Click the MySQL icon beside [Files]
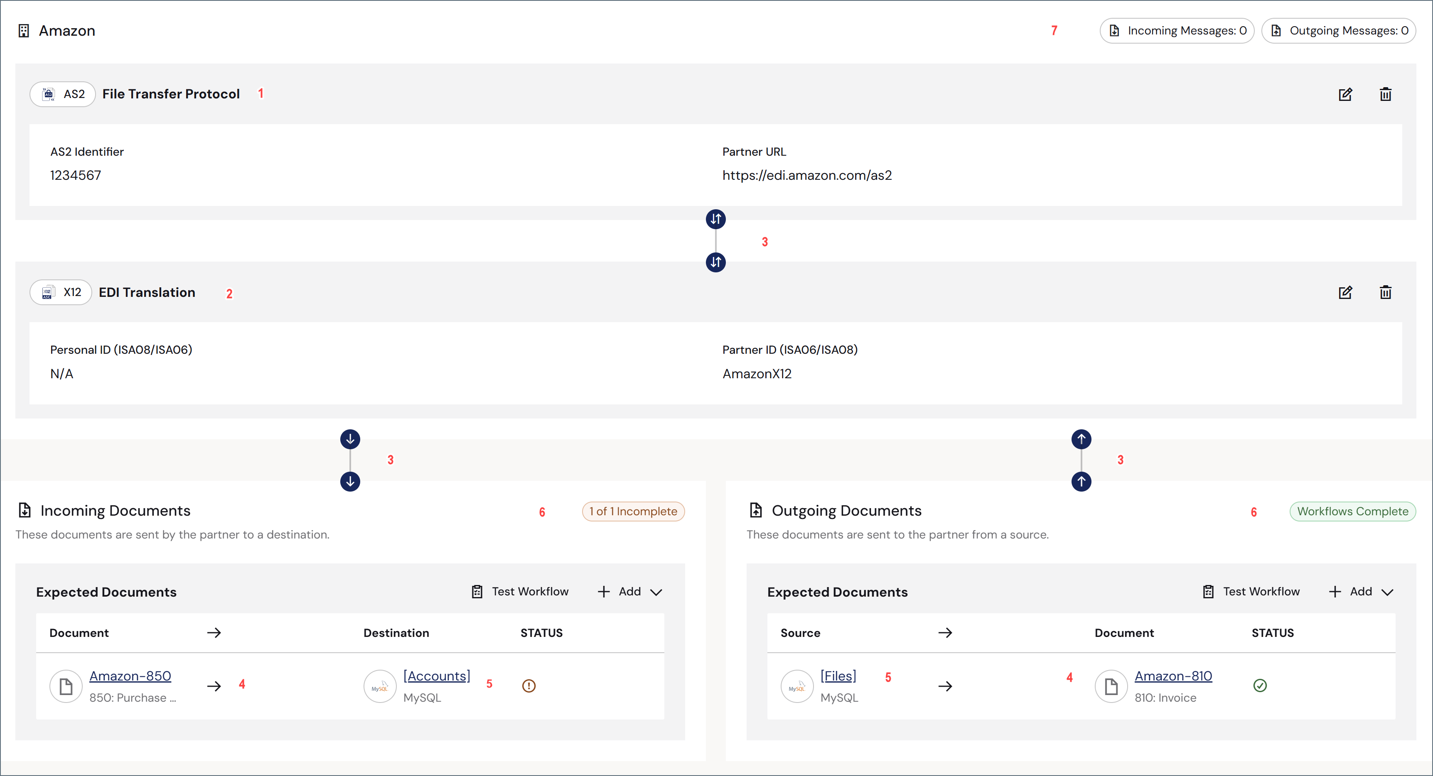 tap(796, 686)
